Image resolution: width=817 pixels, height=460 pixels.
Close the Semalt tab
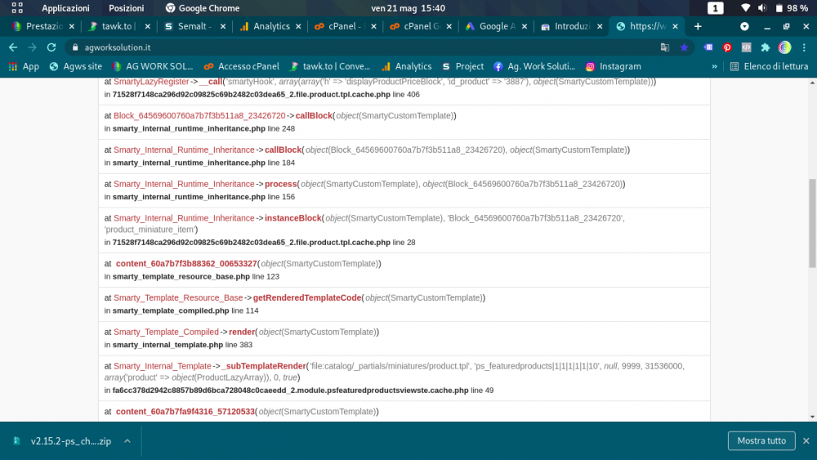(x=223, y=26)
